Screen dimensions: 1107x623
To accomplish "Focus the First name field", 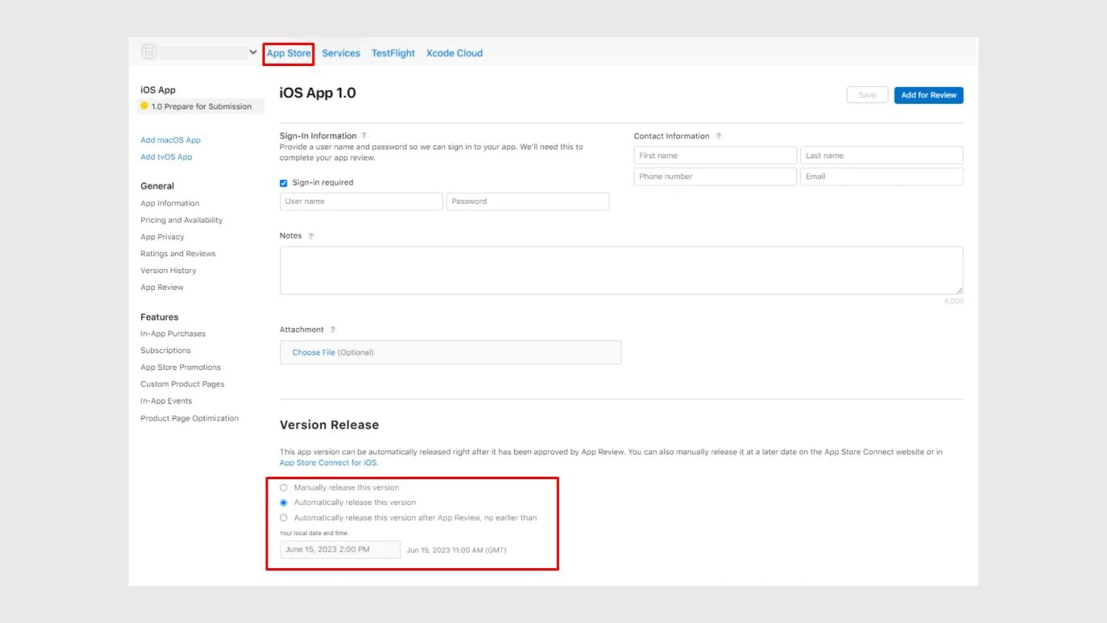I will [715, 156].
